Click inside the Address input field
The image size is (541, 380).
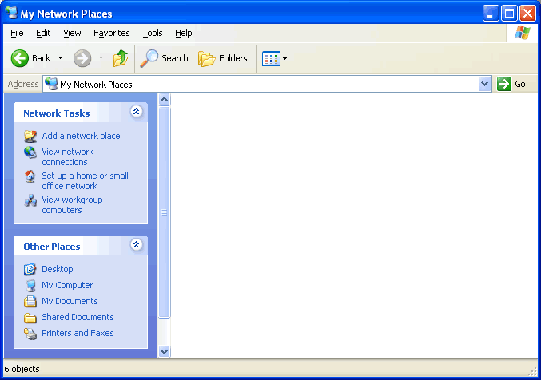[264, 84]
